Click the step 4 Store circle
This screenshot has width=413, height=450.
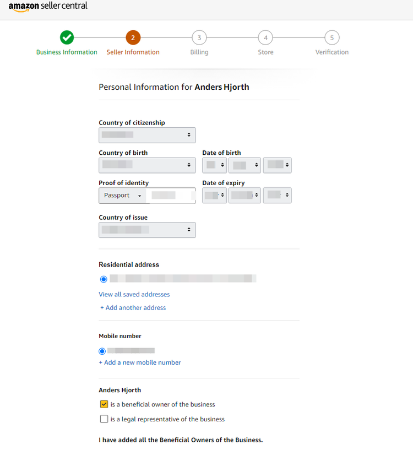265,37
